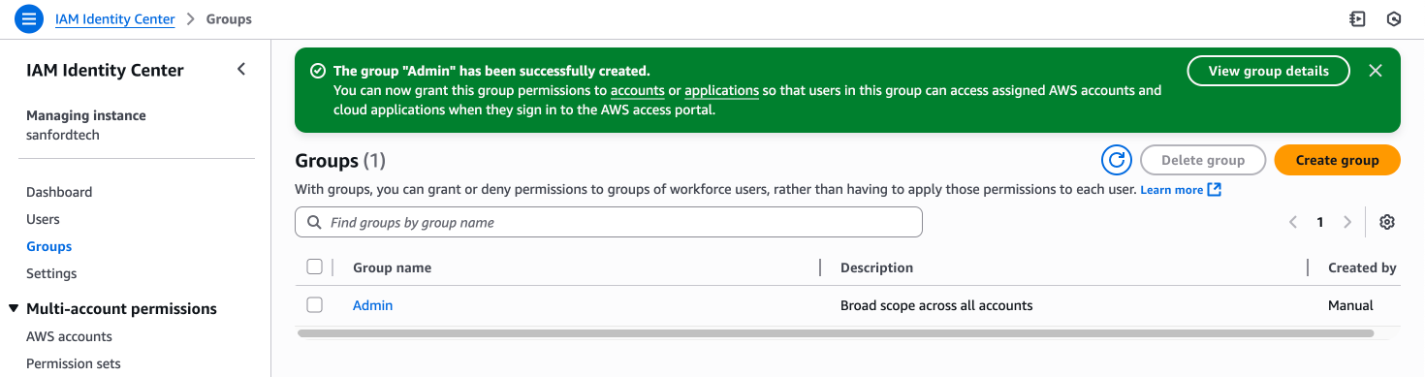Click the success checkmark icon in banner
Viewport: 1425px width, 377px height.
click(317, 71)
